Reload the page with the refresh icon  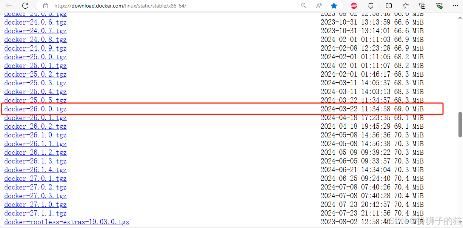[25, 6]
